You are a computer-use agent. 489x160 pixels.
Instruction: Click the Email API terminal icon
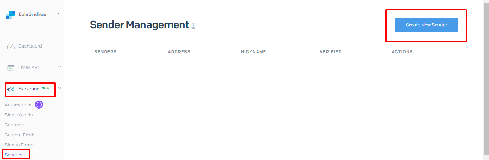coord(11,67)
